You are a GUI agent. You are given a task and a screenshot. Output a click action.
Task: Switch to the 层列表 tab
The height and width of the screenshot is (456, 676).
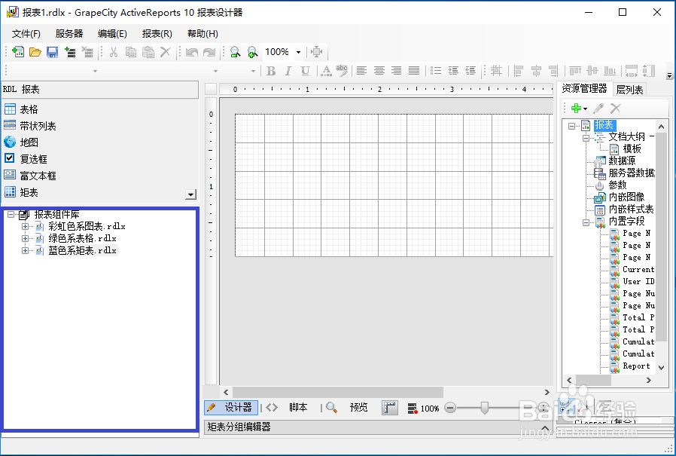click(x=629, y=90)
